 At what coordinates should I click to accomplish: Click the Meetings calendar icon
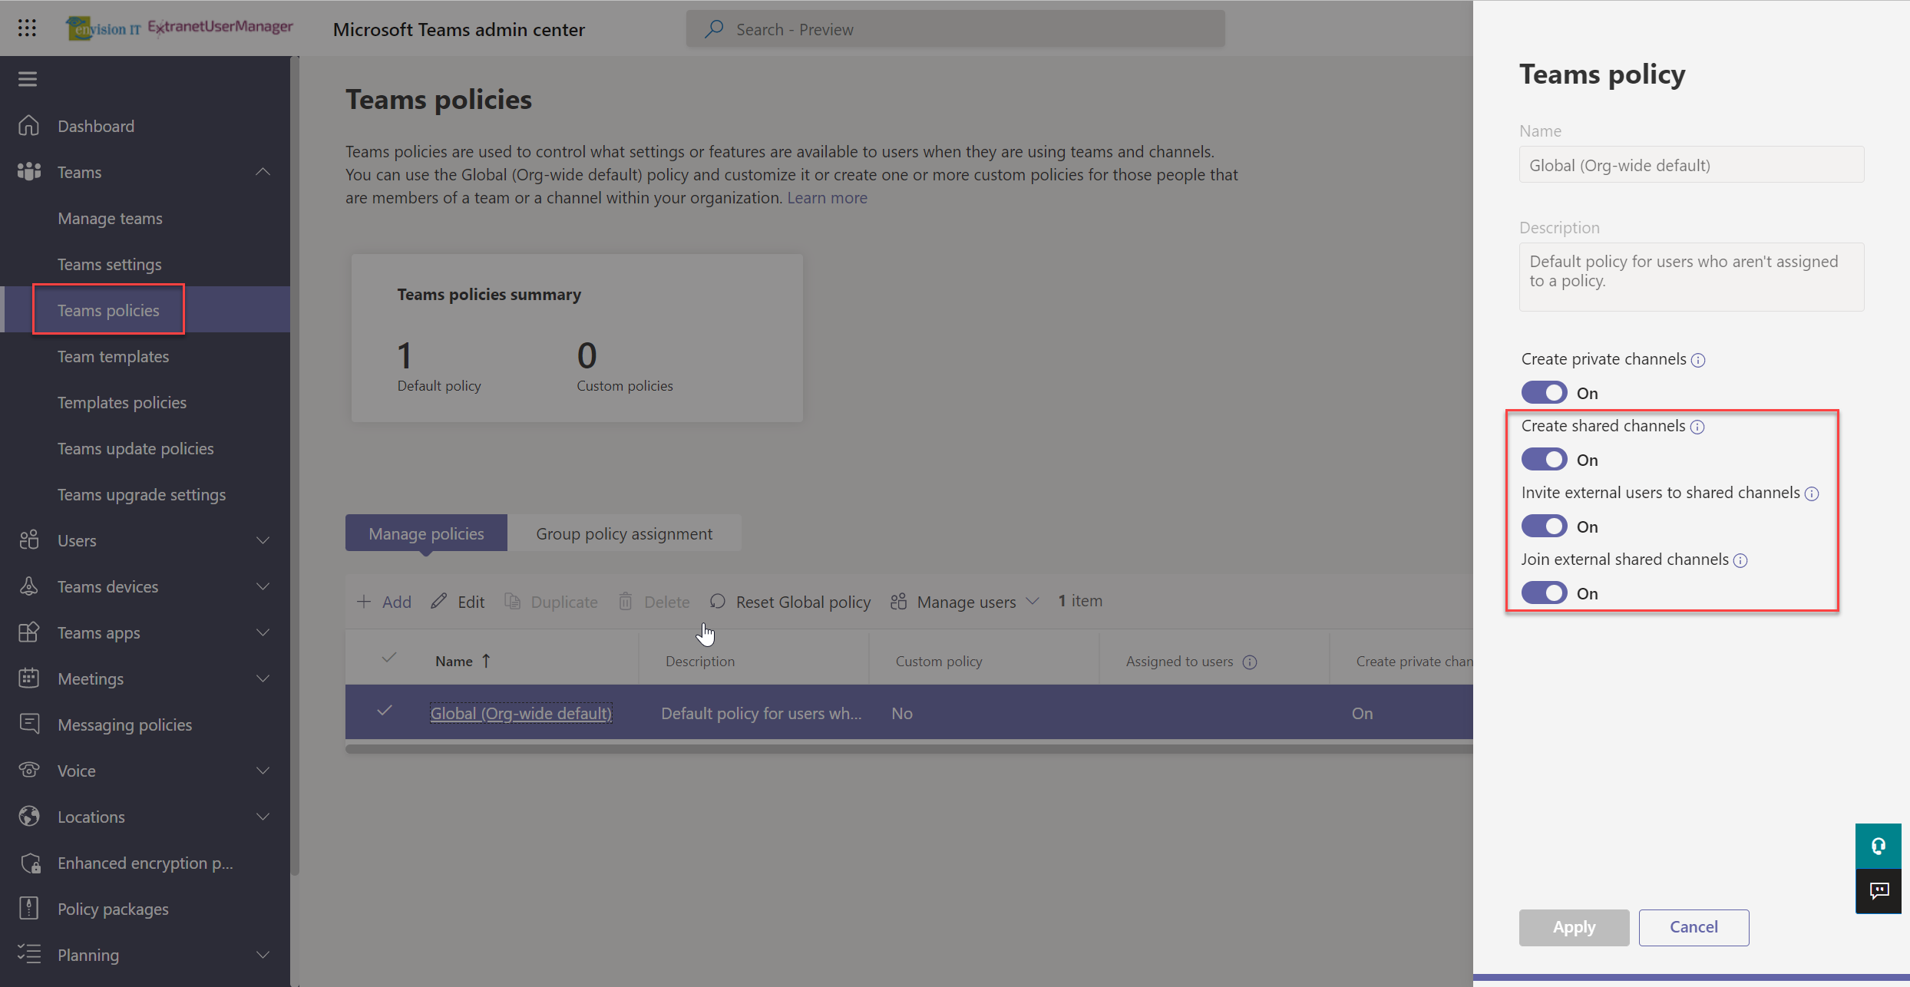(x=28, y=678)
